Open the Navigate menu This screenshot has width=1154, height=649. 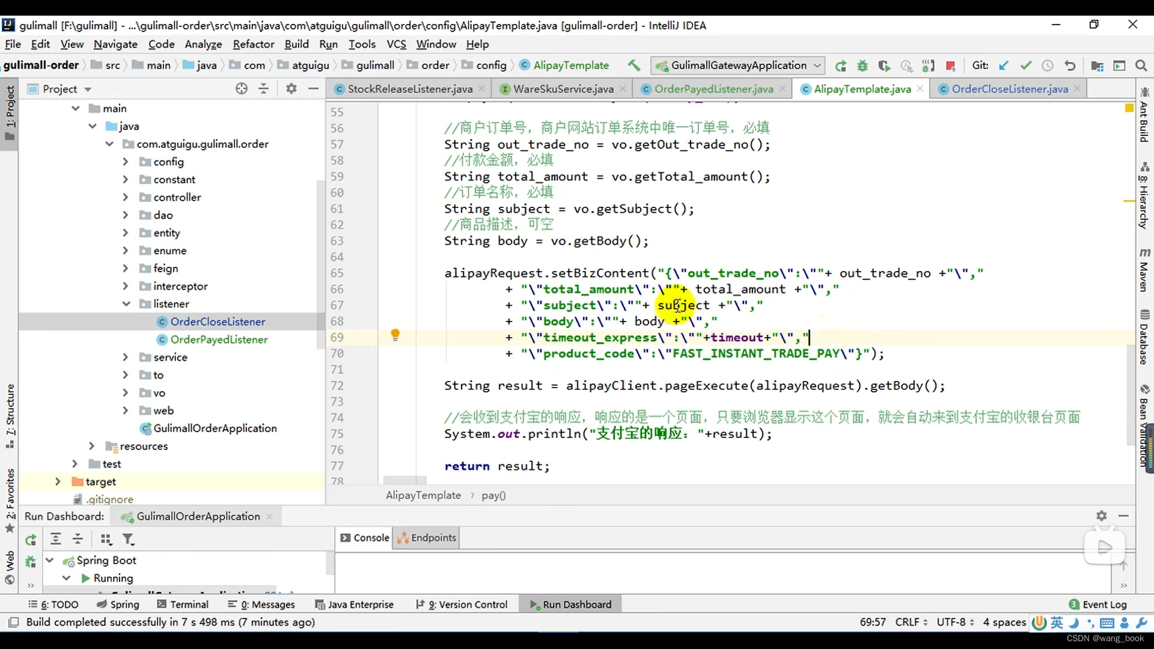click(x=115, y=44)
